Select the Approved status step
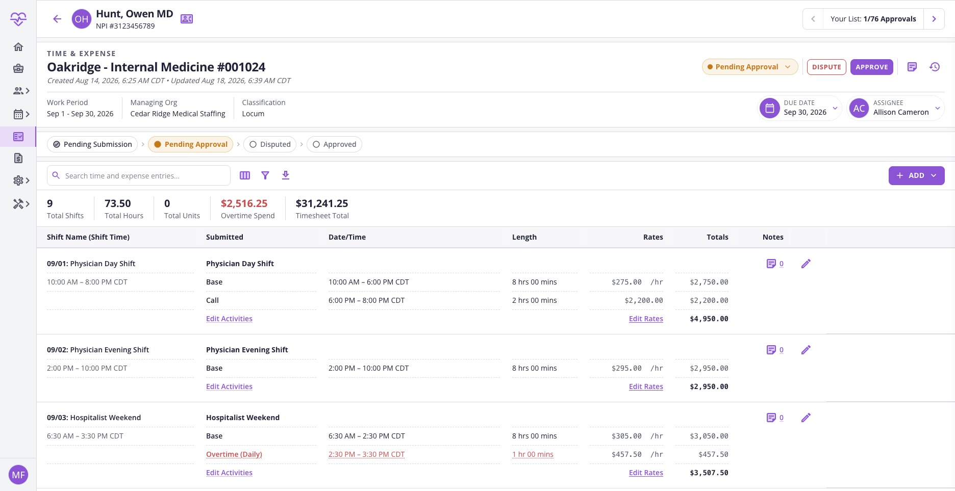Viewport: 955px width, 491px height. (334, 144)
